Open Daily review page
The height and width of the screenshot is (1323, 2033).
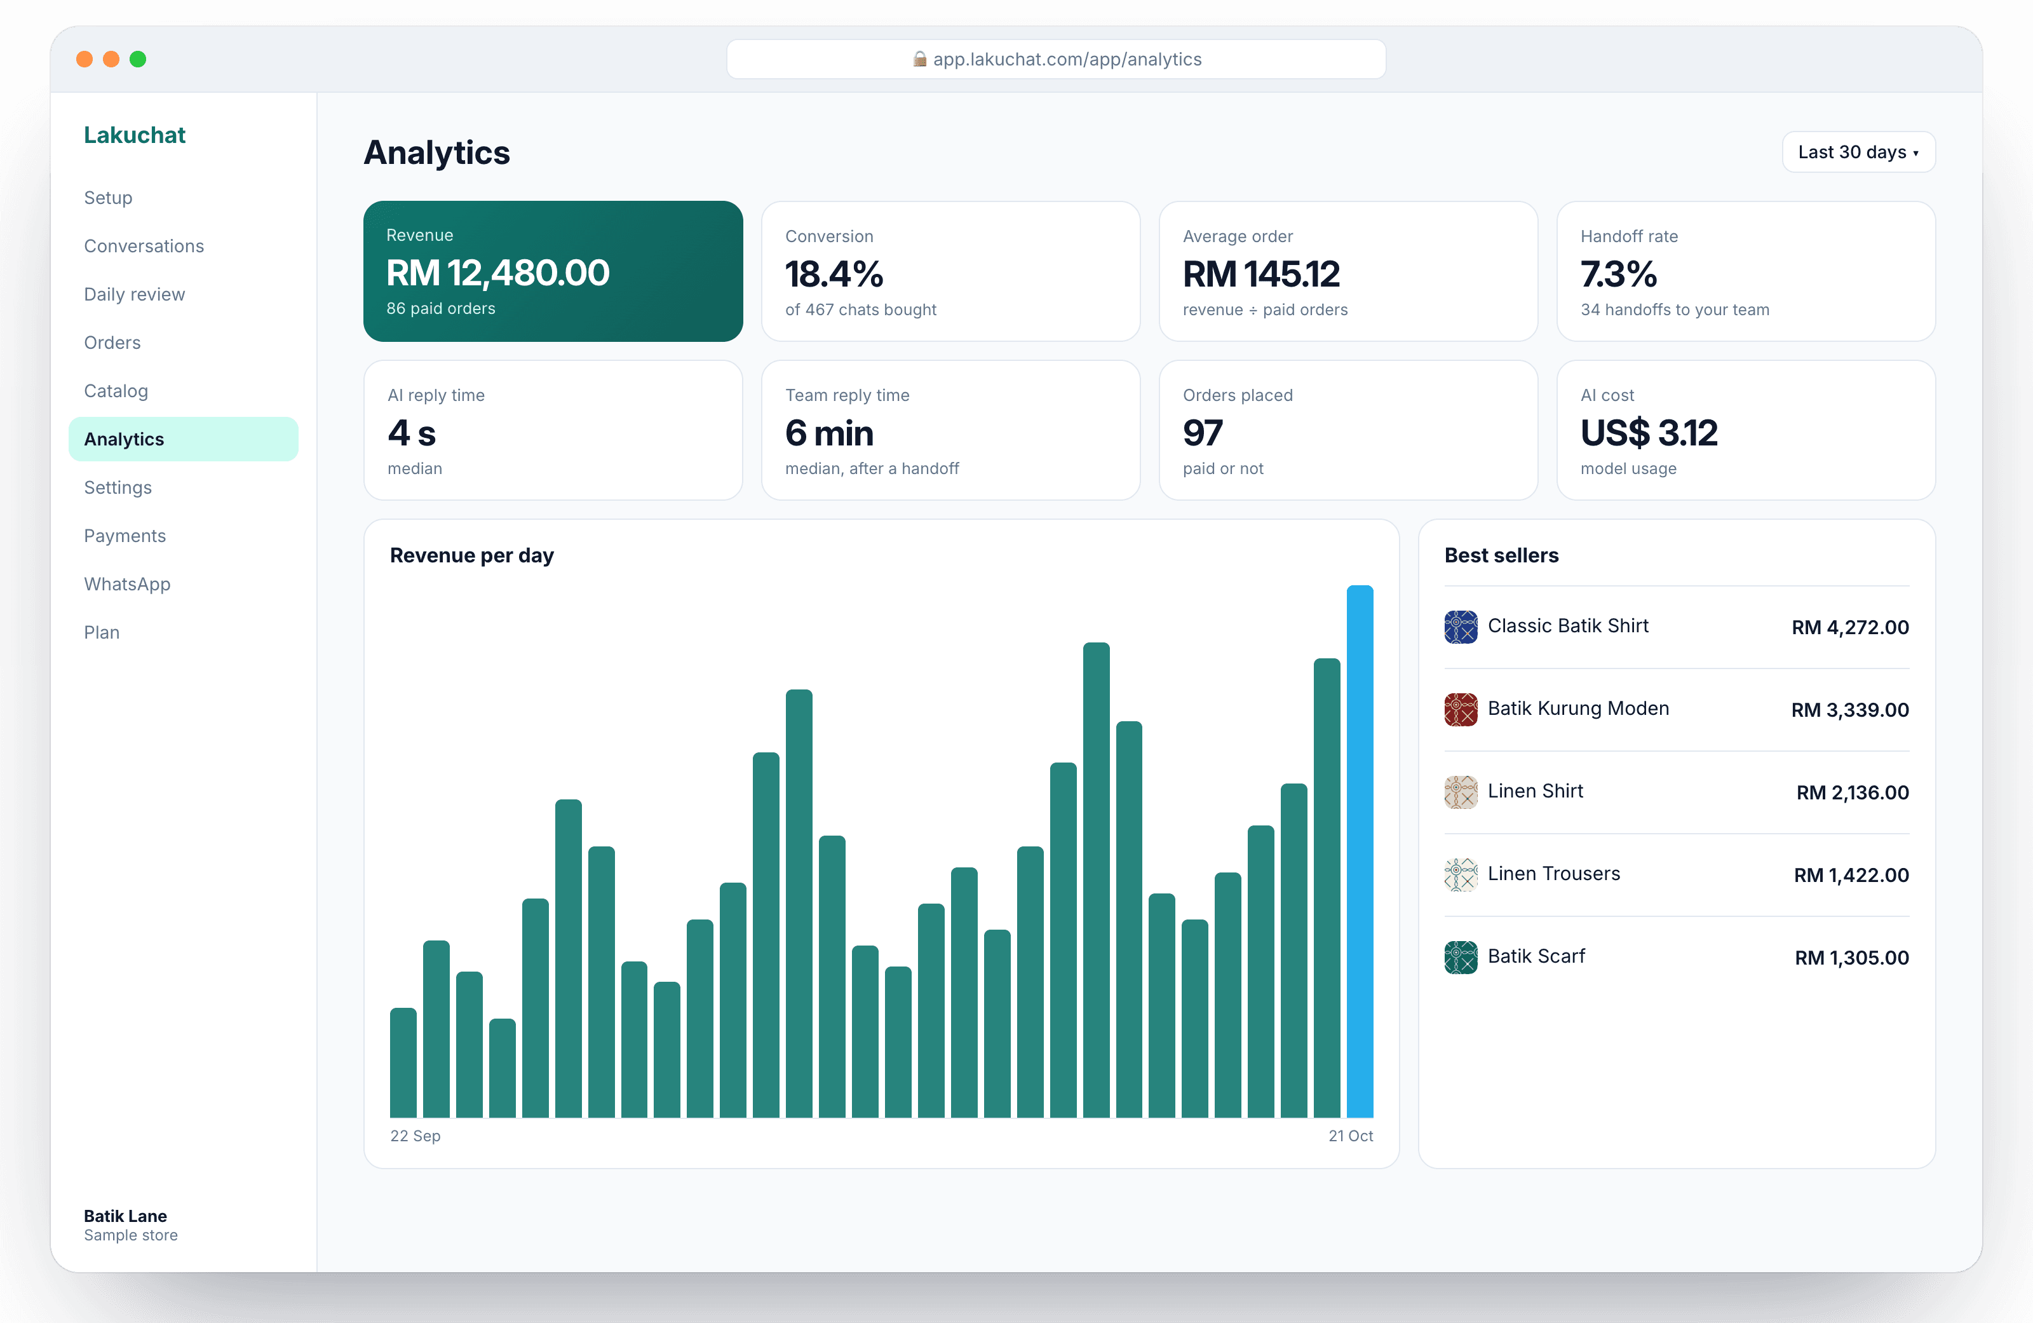click(184, 294)
